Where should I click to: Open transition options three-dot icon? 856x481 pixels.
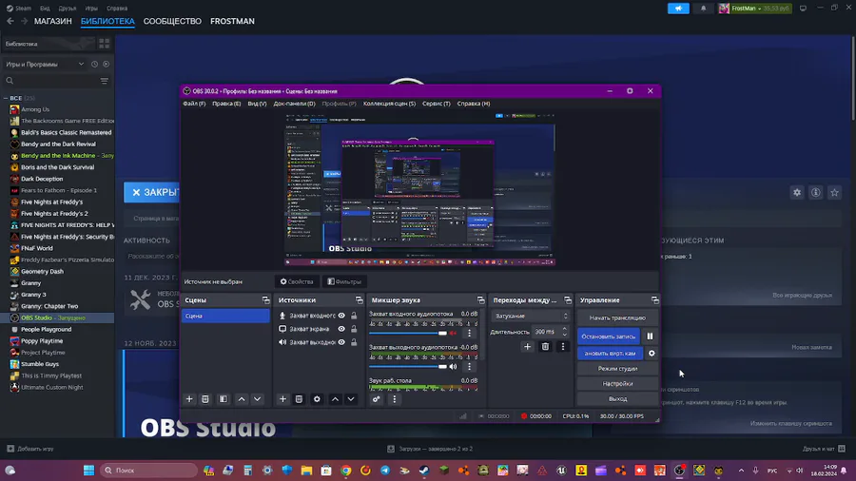pyautogui.click(x=563, y=346)
